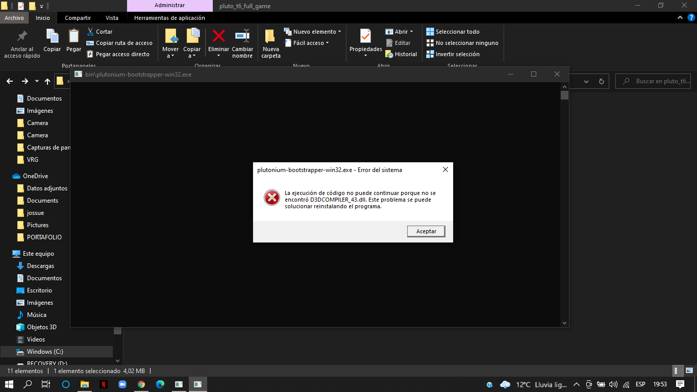This screenshot has height=392, width=697.
Task: Close the Error del sistema dialog
Action: (445, 169)
